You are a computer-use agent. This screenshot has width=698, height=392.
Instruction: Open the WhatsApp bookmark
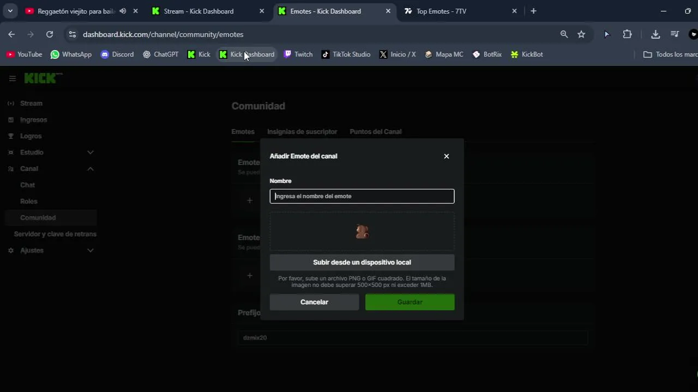[x=71, y=54]
